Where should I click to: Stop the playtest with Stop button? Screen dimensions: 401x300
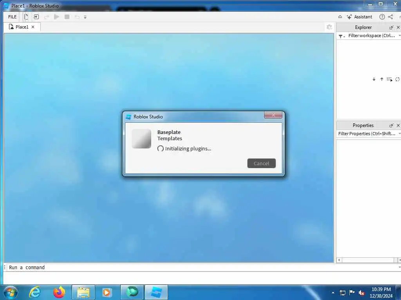click(67, 17)
